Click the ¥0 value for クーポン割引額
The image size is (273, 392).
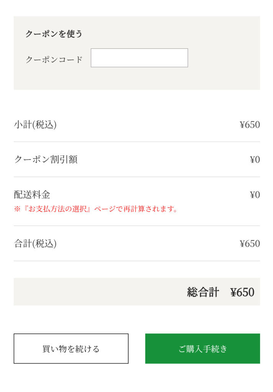tap(255, 160)
